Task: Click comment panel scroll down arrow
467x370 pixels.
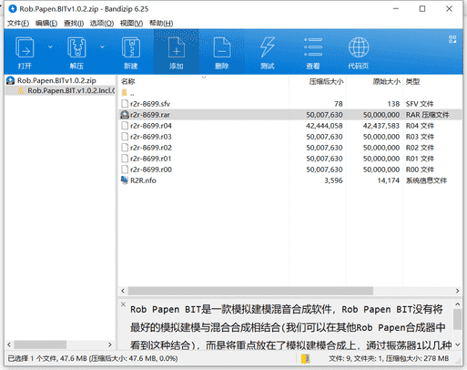Action: 458,344
